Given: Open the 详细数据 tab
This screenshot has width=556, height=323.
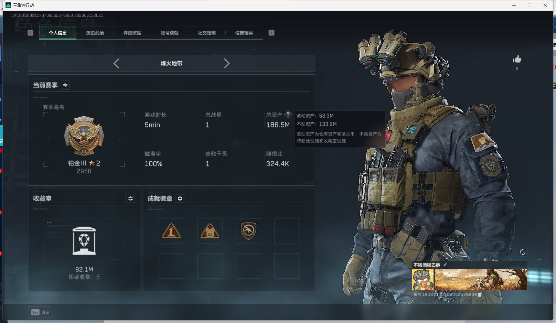Looking at the screenshot, I should point(133,33).
